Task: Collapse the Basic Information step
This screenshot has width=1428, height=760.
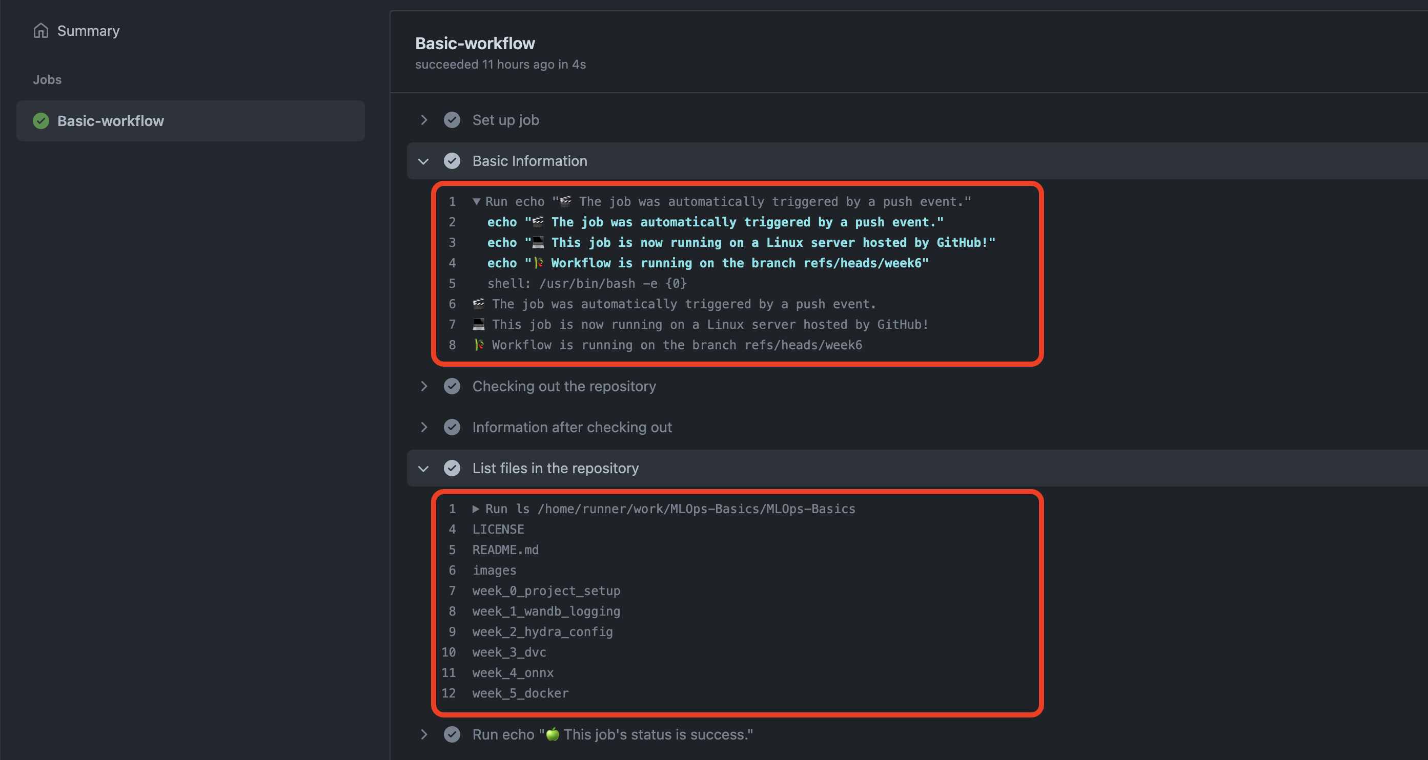Action: (423, 161)
